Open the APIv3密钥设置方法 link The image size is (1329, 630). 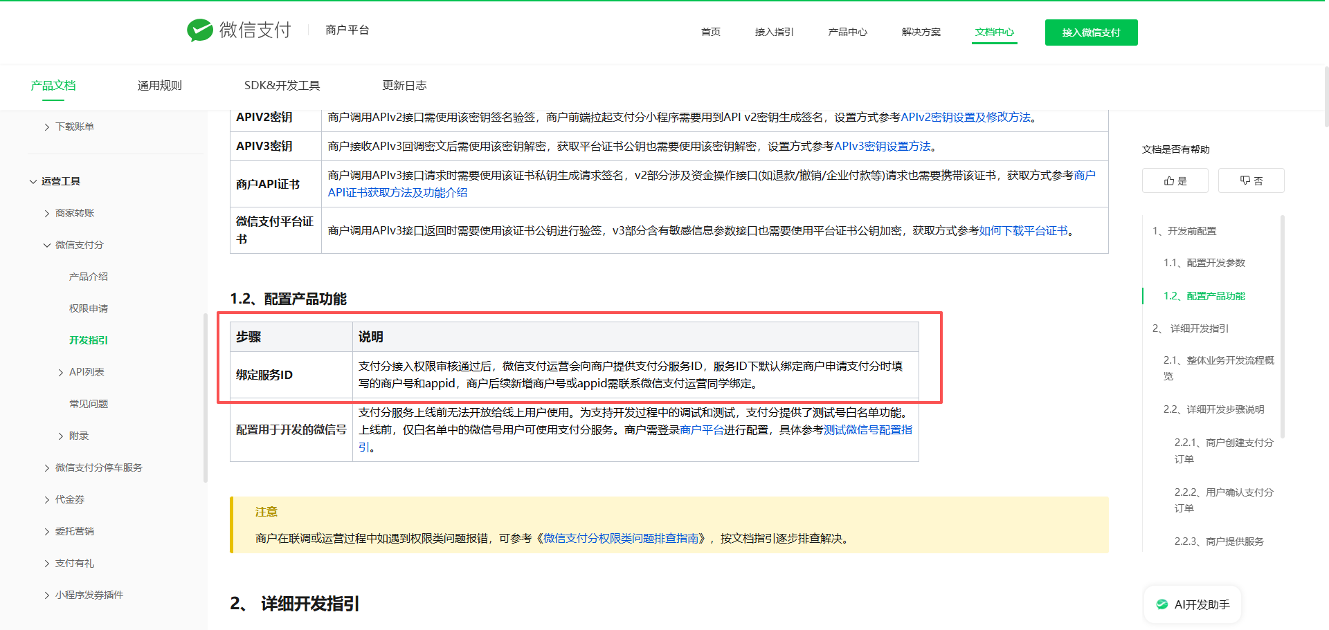[883, 146]
